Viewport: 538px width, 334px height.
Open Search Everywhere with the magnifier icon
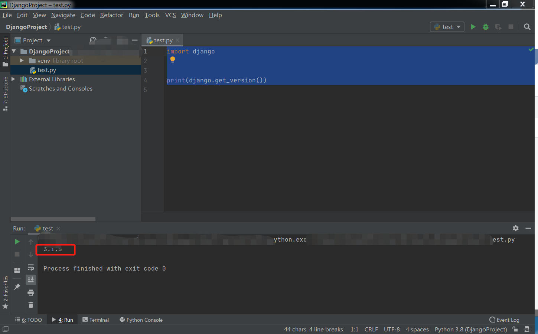527,27
